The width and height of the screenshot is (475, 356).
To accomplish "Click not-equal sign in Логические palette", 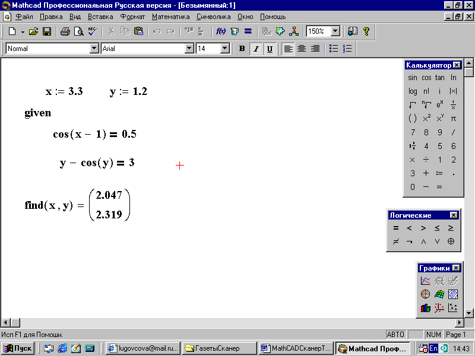I will click(395, 241).
